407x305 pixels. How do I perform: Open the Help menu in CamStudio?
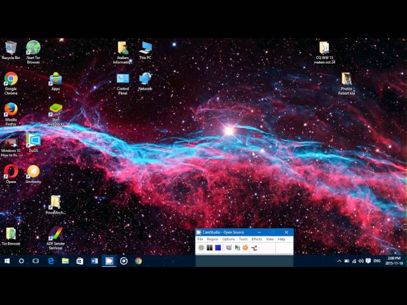click(x=281, y=239)
